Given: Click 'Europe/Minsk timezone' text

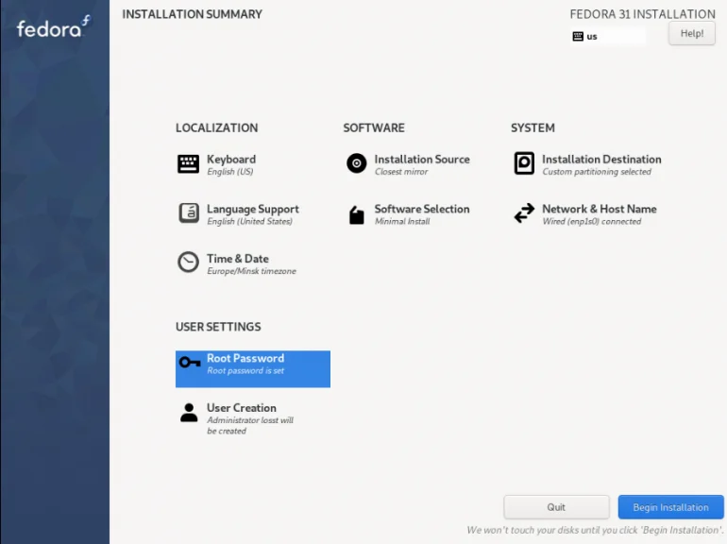Looking at the screenshot, I should [251, 271].
